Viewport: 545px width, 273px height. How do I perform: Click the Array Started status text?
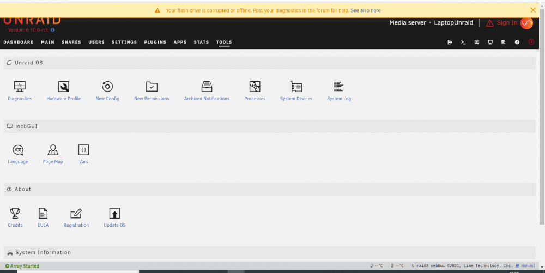click(25, 266)
